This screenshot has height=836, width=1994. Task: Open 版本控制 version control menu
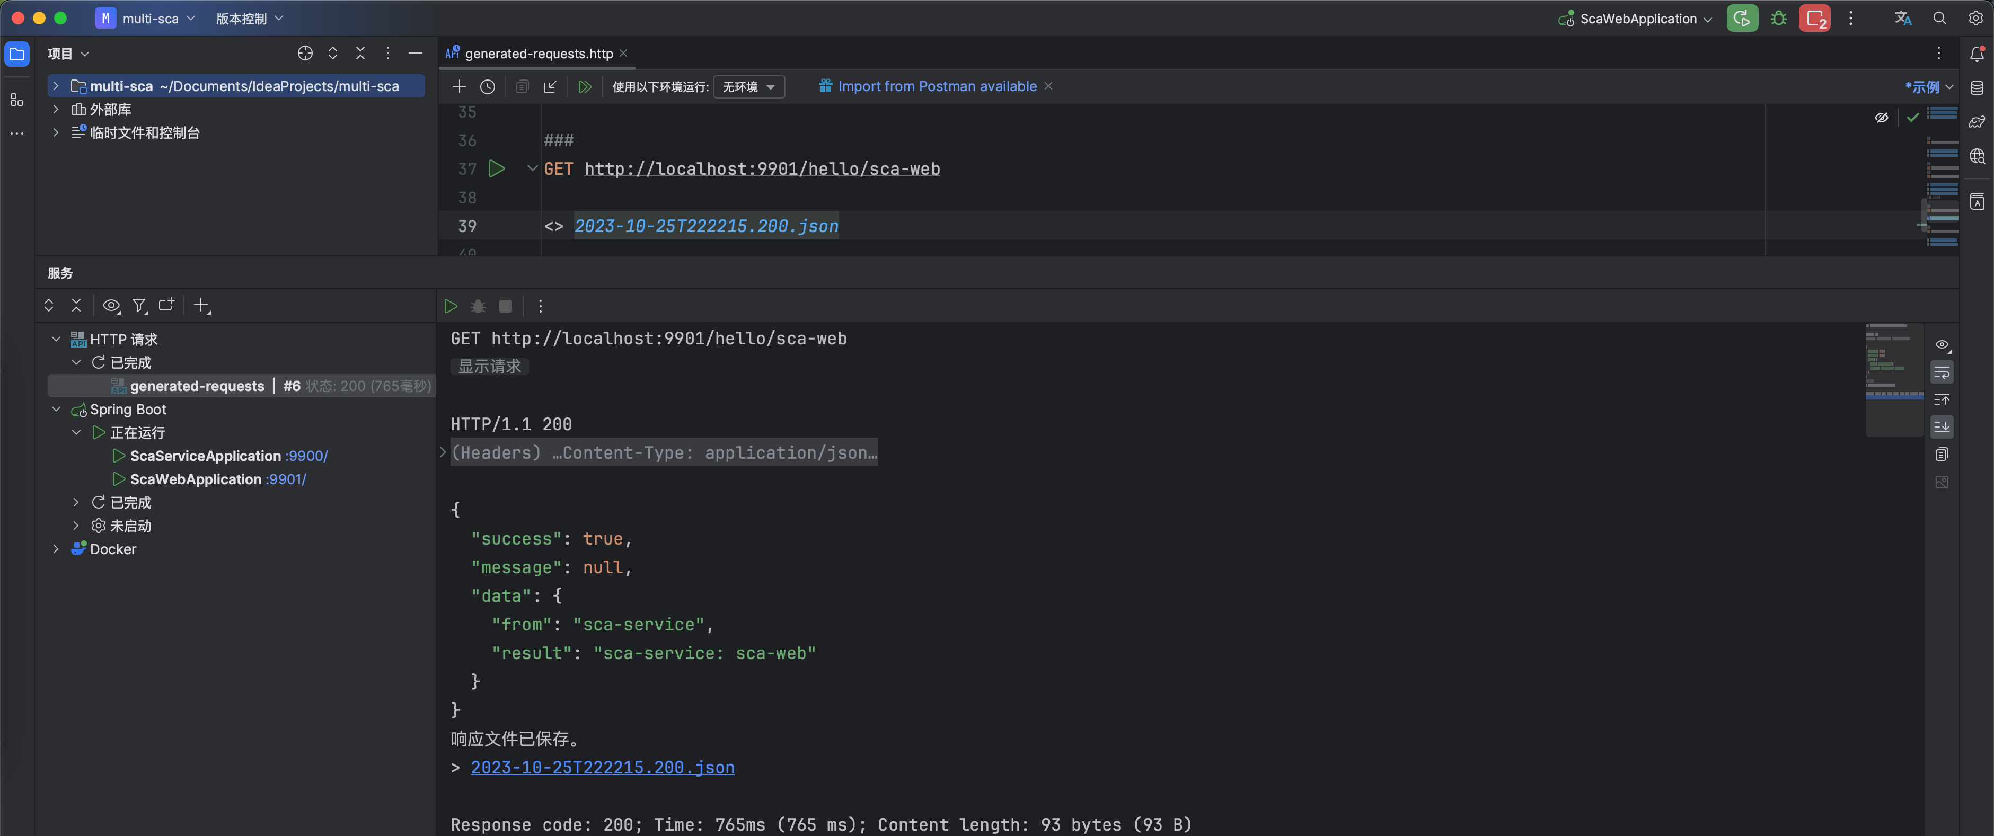pyautogui.click(x=249, y=19)
